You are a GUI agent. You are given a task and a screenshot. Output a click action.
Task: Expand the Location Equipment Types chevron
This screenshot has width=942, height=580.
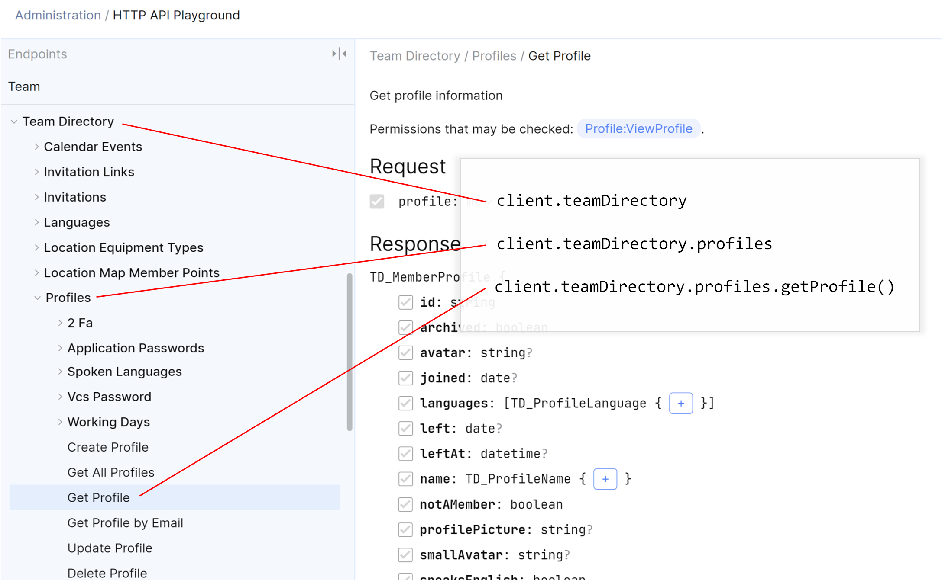pos(37,247)
